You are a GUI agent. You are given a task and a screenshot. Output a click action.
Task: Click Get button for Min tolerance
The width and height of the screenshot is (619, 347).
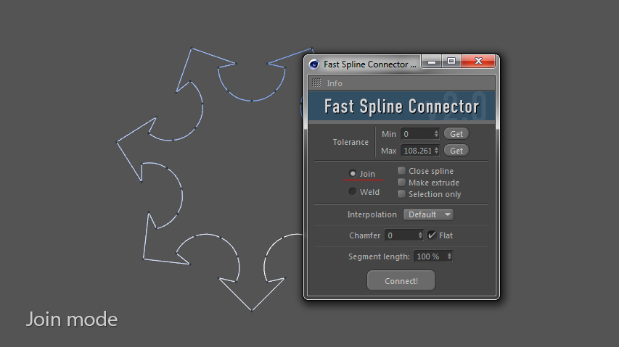[x=456, y=134]
